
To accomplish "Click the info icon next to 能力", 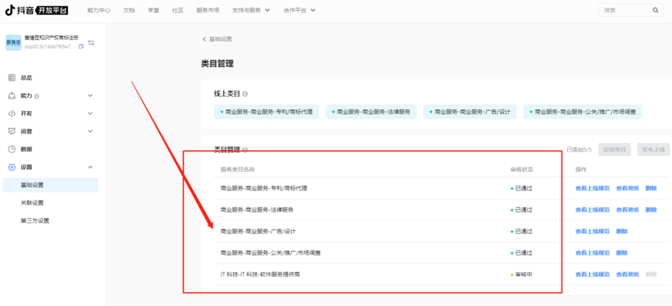I will [37, 96].
